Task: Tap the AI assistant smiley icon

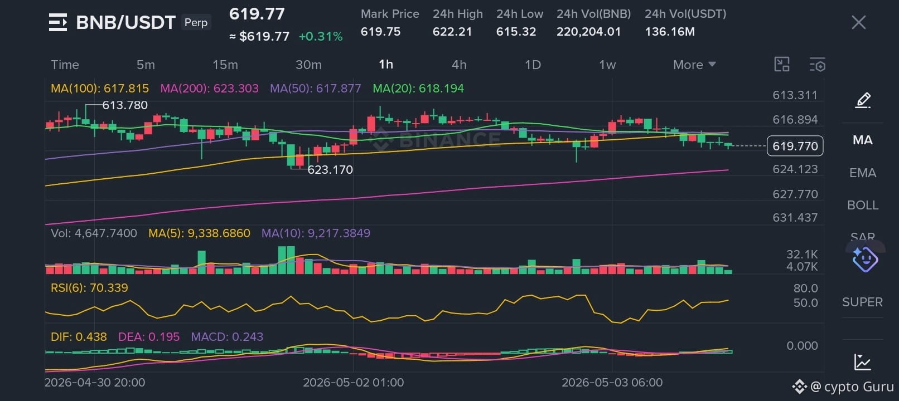Action: coord(865,259)
